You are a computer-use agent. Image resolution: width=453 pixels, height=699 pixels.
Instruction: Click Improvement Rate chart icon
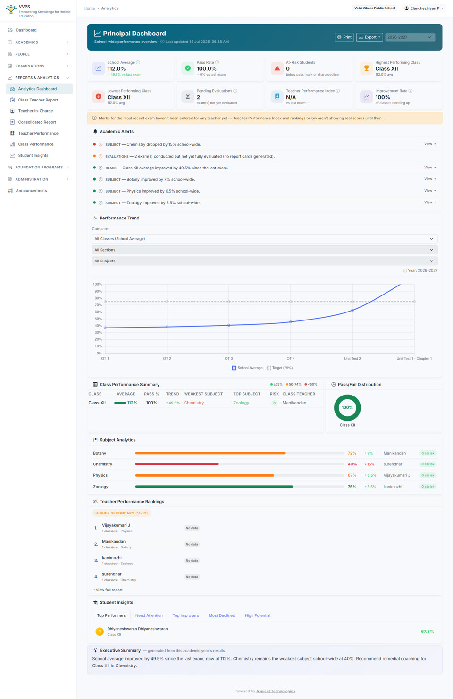coord(367,97)
